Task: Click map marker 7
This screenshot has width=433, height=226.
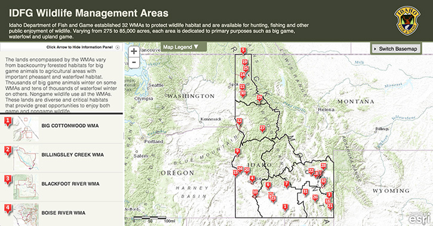Action: (x=287, y=184)
